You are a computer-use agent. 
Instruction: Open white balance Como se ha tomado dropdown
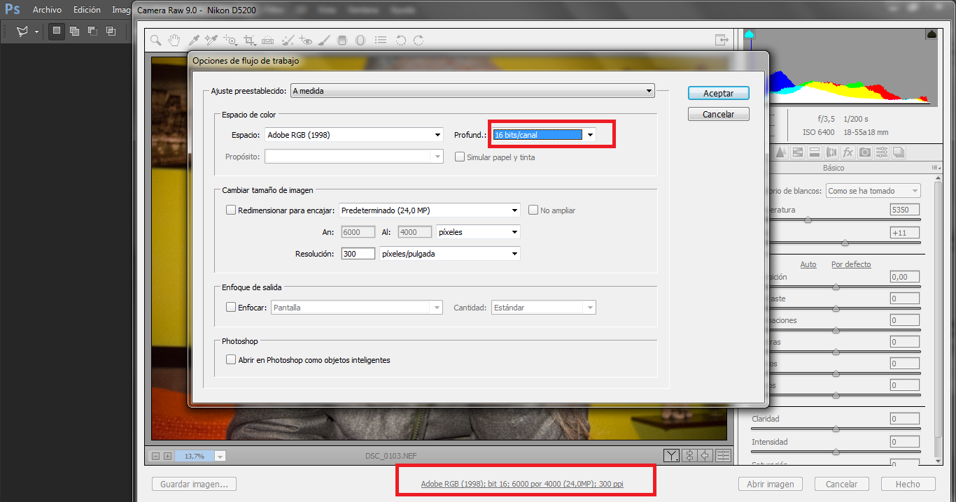pyautogui.click(x=873, y=190)
